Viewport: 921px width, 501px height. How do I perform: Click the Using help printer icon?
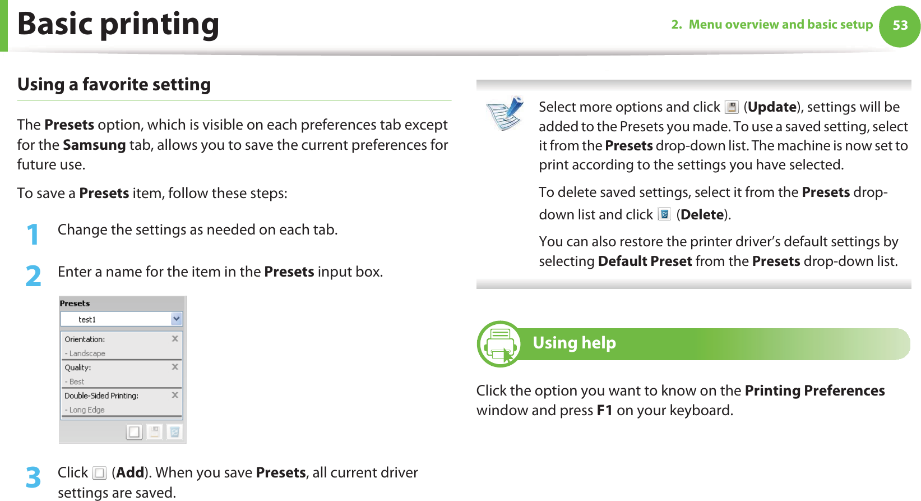500,344
